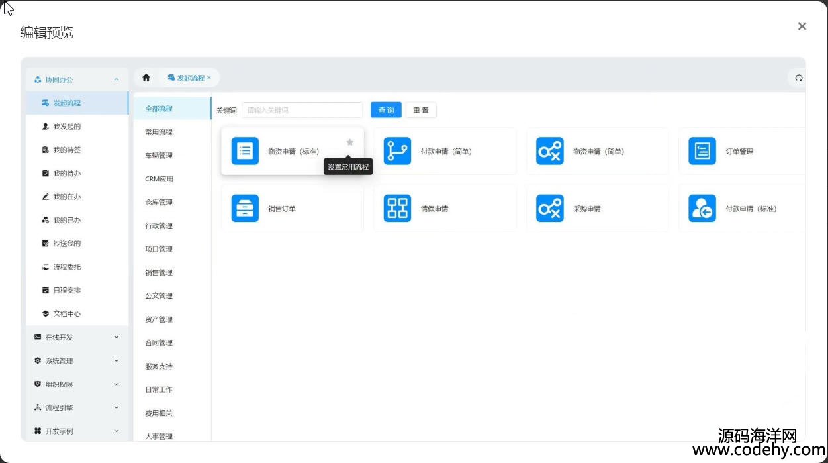Click the home icon tab
The width and height of the screenshot is (828, 463).
[146, 78]
